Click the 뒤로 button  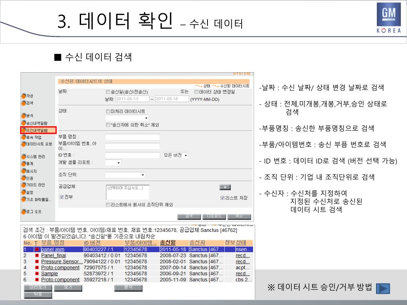pos(38,295)
